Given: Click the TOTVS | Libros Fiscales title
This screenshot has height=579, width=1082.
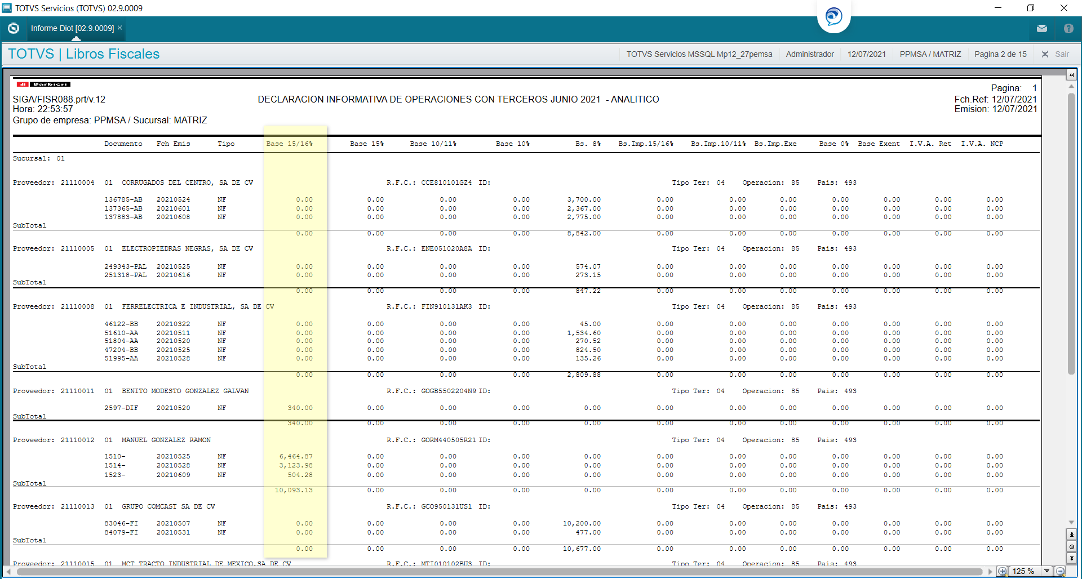Looking at the screenshot, I should click(84, 54).
